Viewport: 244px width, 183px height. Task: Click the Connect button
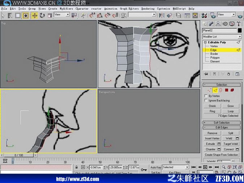coord(229,149)
